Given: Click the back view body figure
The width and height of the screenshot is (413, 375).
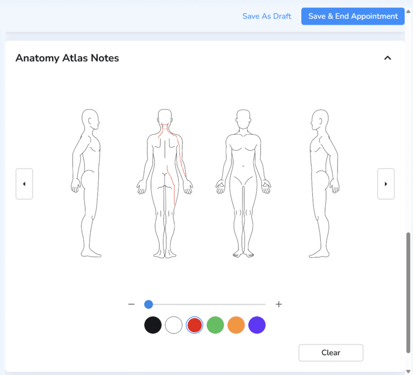Looking at the screenshot, I should point(165,183).
